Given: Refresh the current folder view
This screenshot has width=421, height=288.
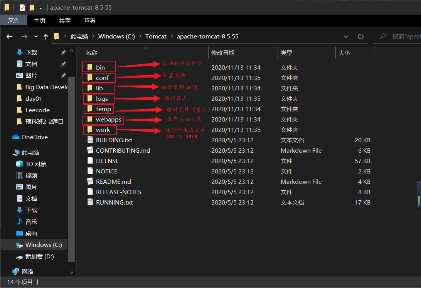Looking at the screenshot, I should coord(361,37).
